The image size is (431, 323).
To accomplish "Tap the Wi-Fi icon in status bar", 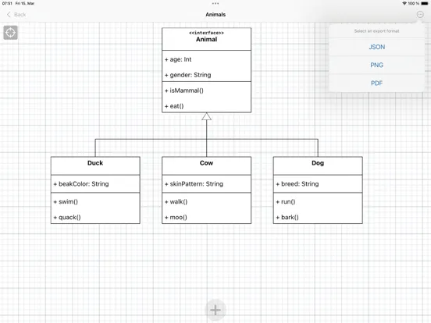I will [404, 3].
